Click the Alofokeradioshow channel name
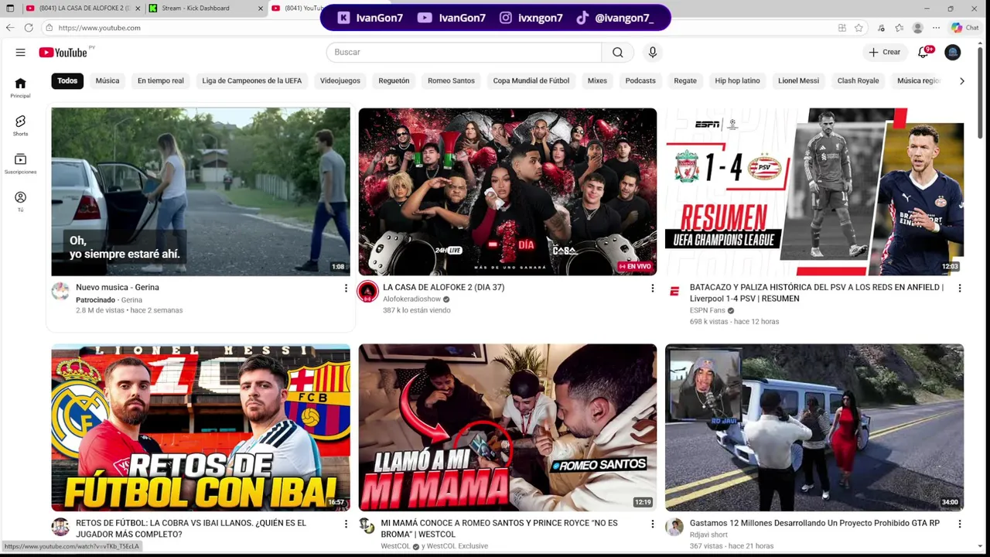This screenshot has width=990, height=557. pos(412,299)
